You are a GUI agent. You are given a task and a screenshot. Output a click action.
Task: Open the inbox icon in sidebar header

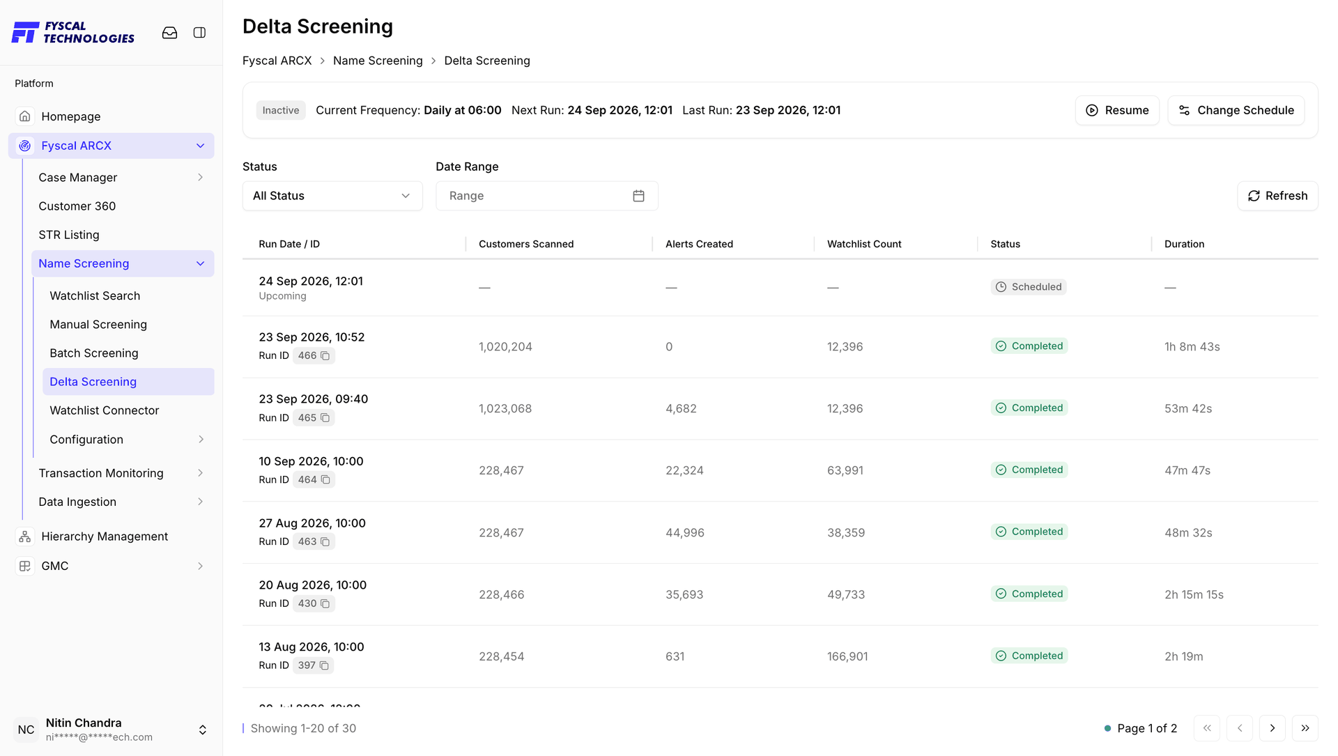point(169,33)
